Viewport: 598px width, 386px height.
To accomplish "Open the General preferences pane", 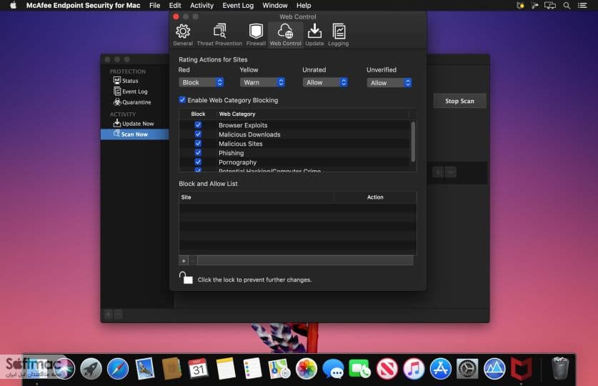I will (x=183, y=35).
